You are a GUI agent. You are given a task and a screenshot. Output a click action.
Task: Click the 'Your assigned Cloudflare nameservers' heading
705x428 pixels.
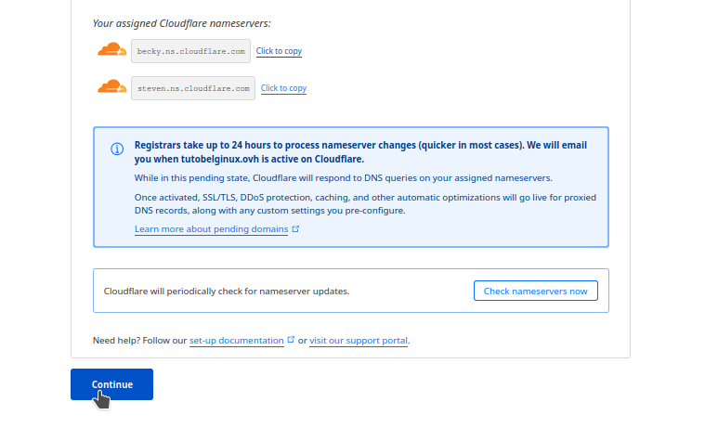[182, 23]
